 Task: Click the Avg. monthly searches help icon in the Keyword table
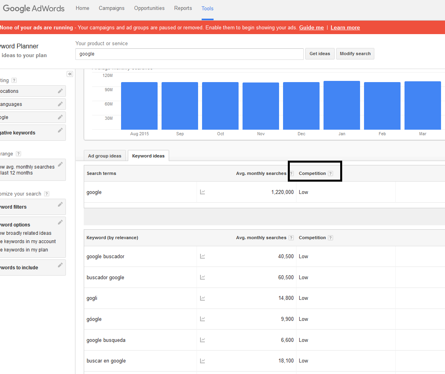291,238
